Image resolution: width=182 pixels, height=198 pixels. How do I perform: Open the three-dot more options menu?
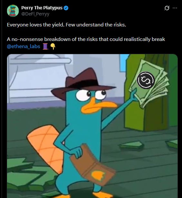point(175,8)
